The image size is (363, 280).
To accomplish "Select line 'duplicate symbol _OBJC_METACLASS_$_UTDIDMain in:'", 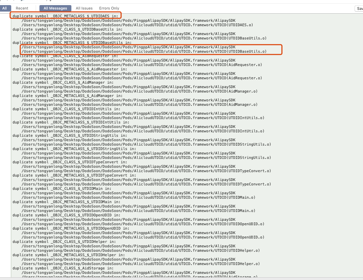I will (66, 202).
